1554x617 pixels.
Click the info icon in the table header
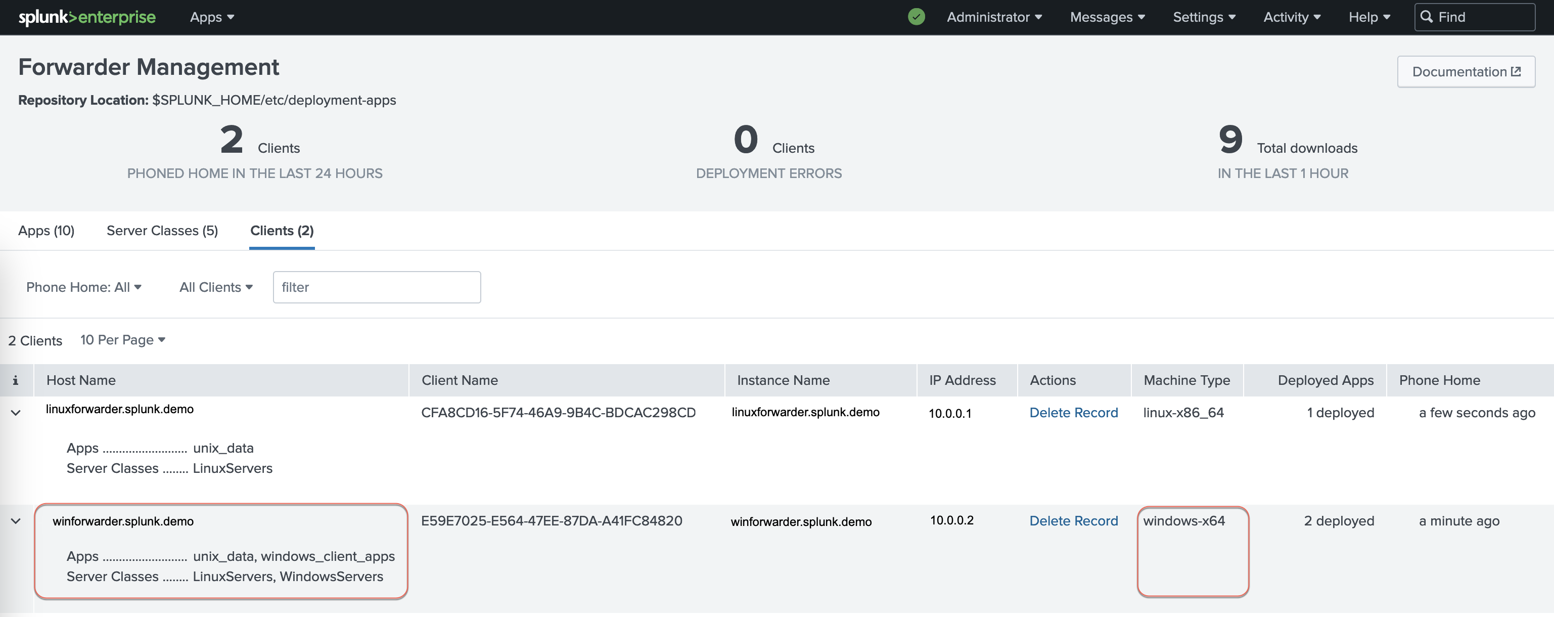15,380
